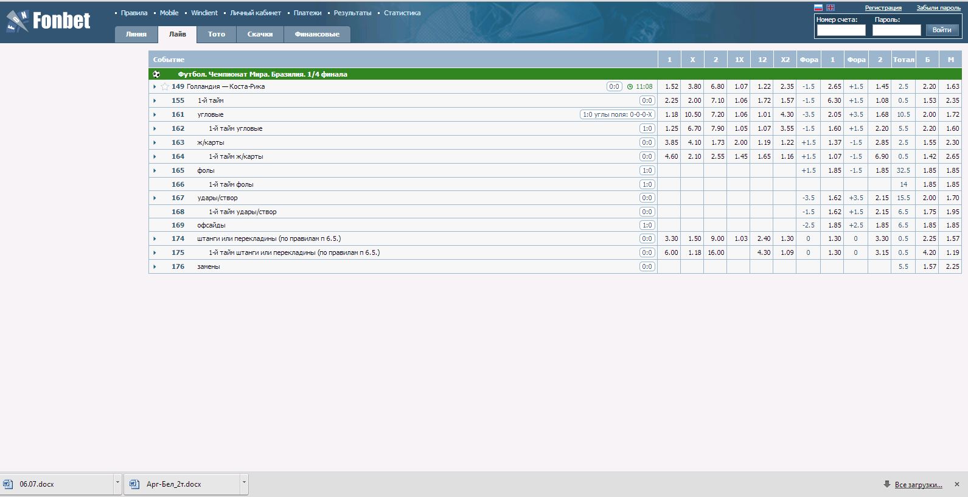This screenshot has width=968, height=497.
Task: Click the Войти login button
Action: (x=942, y=30)
